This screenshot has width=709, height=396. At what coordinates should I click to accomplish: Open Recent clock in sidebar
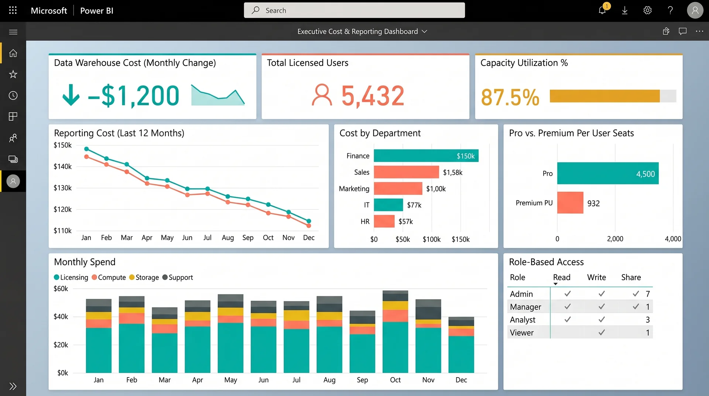click(x=13, y=96)
